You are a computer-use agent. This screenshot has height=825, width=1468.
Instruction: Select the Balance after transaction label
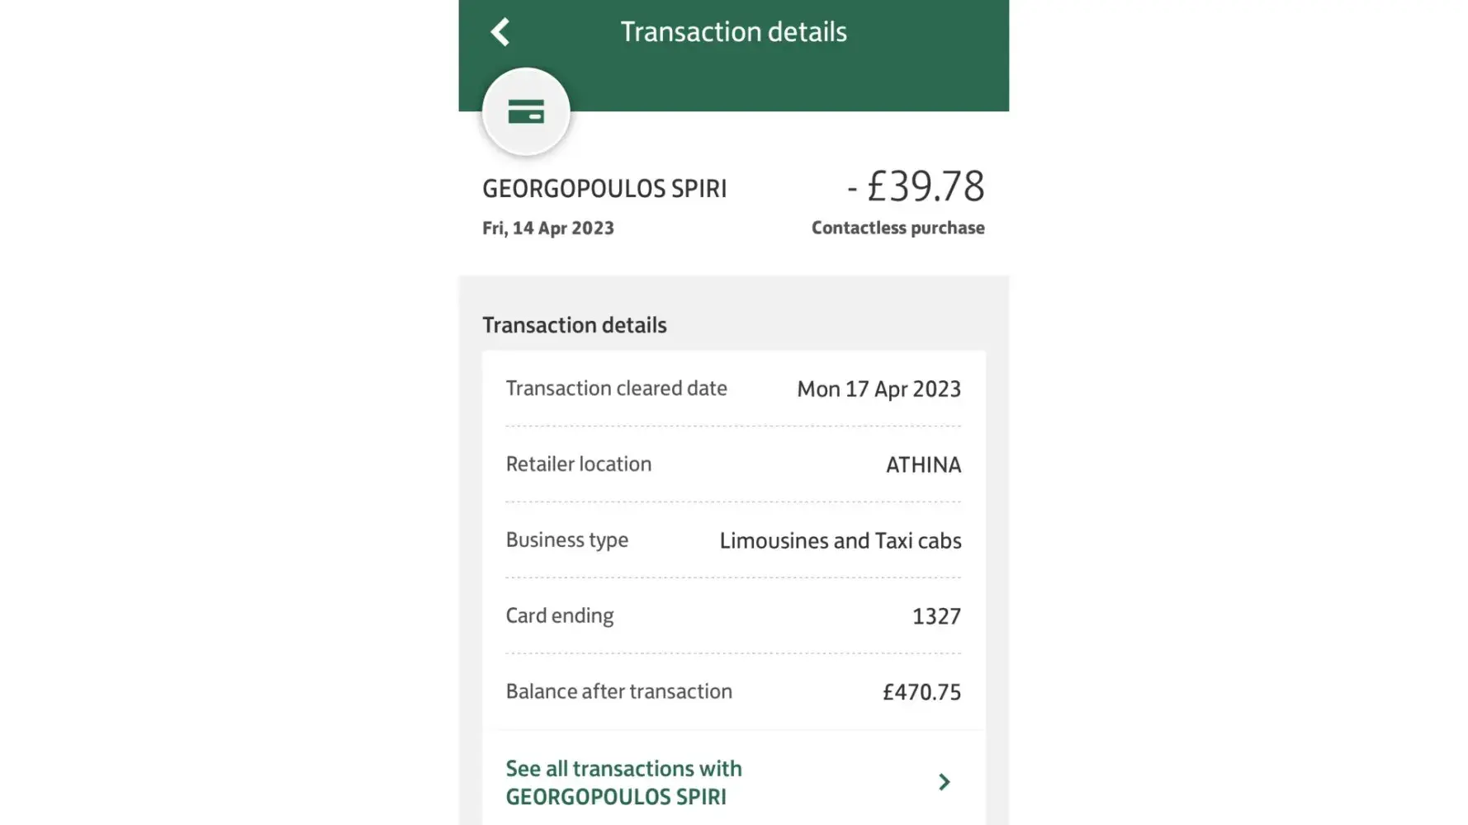pyautogui.click(x=618, y=691)
